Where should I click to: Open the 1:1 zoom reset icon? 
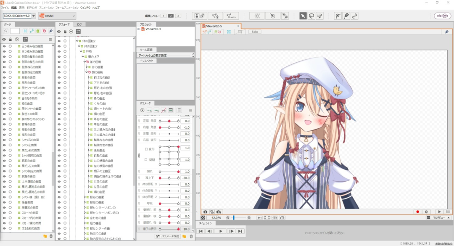259,218
